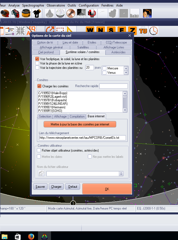Disable 'Charger les comètes' checkbox
178x240 pixels.
click(x=39, y=86)
